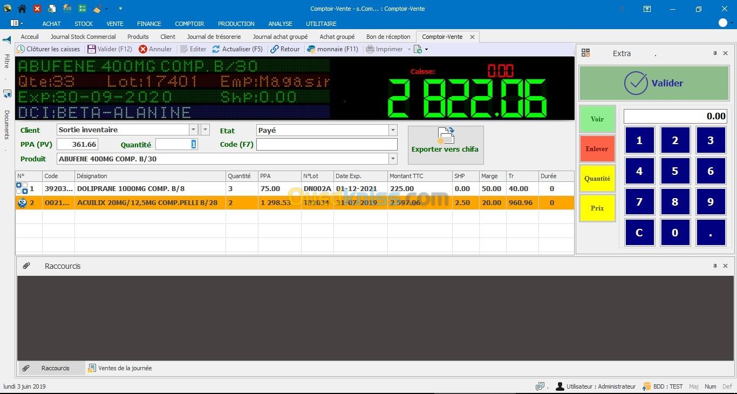Click the home icon in quick access bar
The width and height of the screenshot is (737, 394).
[22, 9]
